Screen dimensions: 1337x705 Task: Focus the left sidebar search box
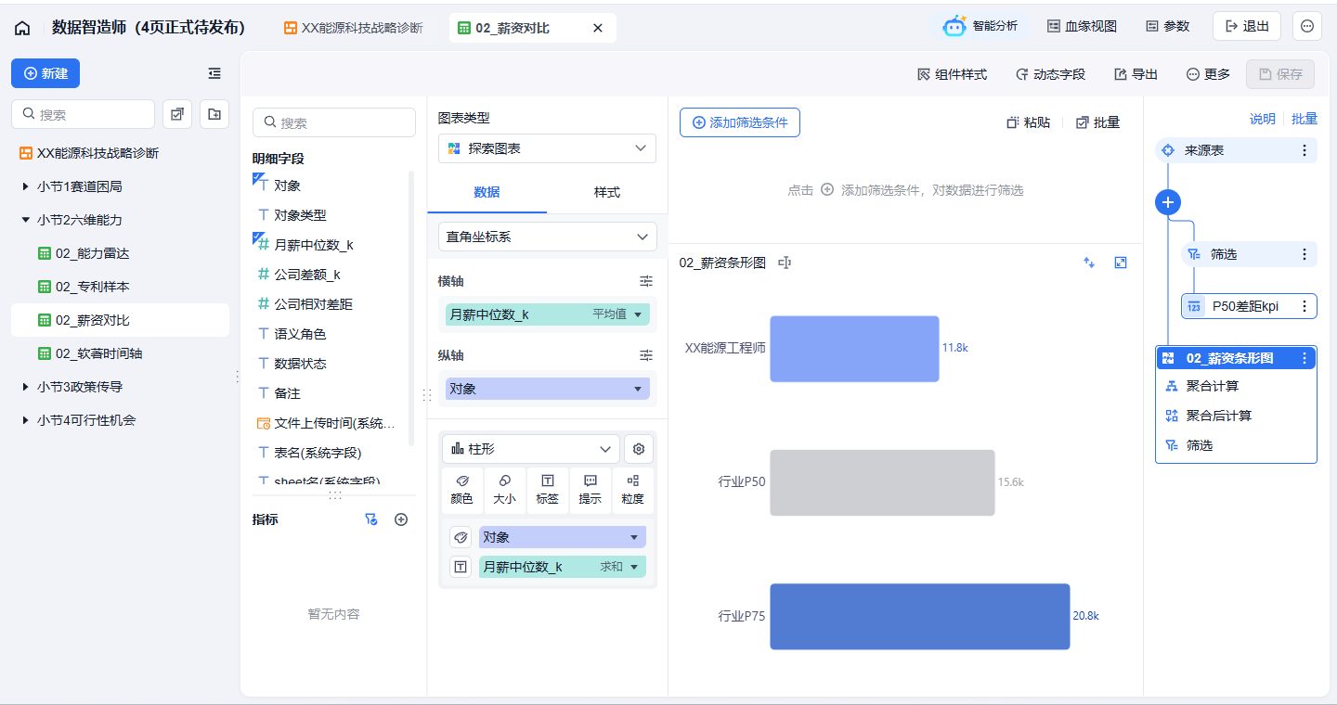tap(83, 114)
